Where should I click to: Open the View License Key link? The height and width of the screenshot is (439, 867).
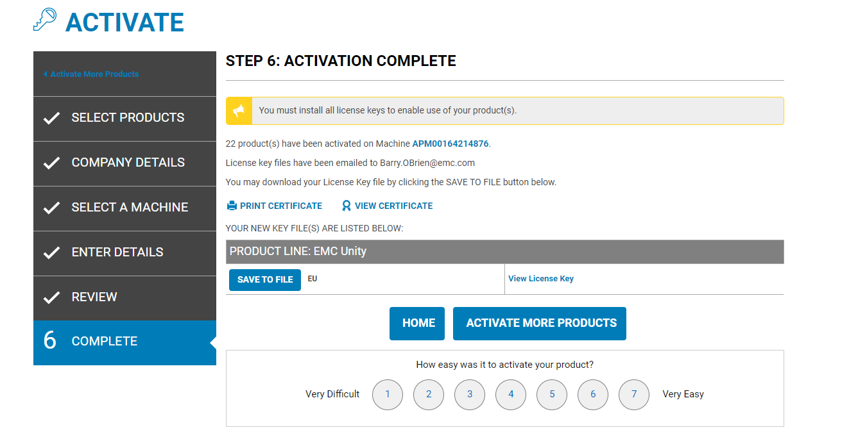(x=541, y=278)
